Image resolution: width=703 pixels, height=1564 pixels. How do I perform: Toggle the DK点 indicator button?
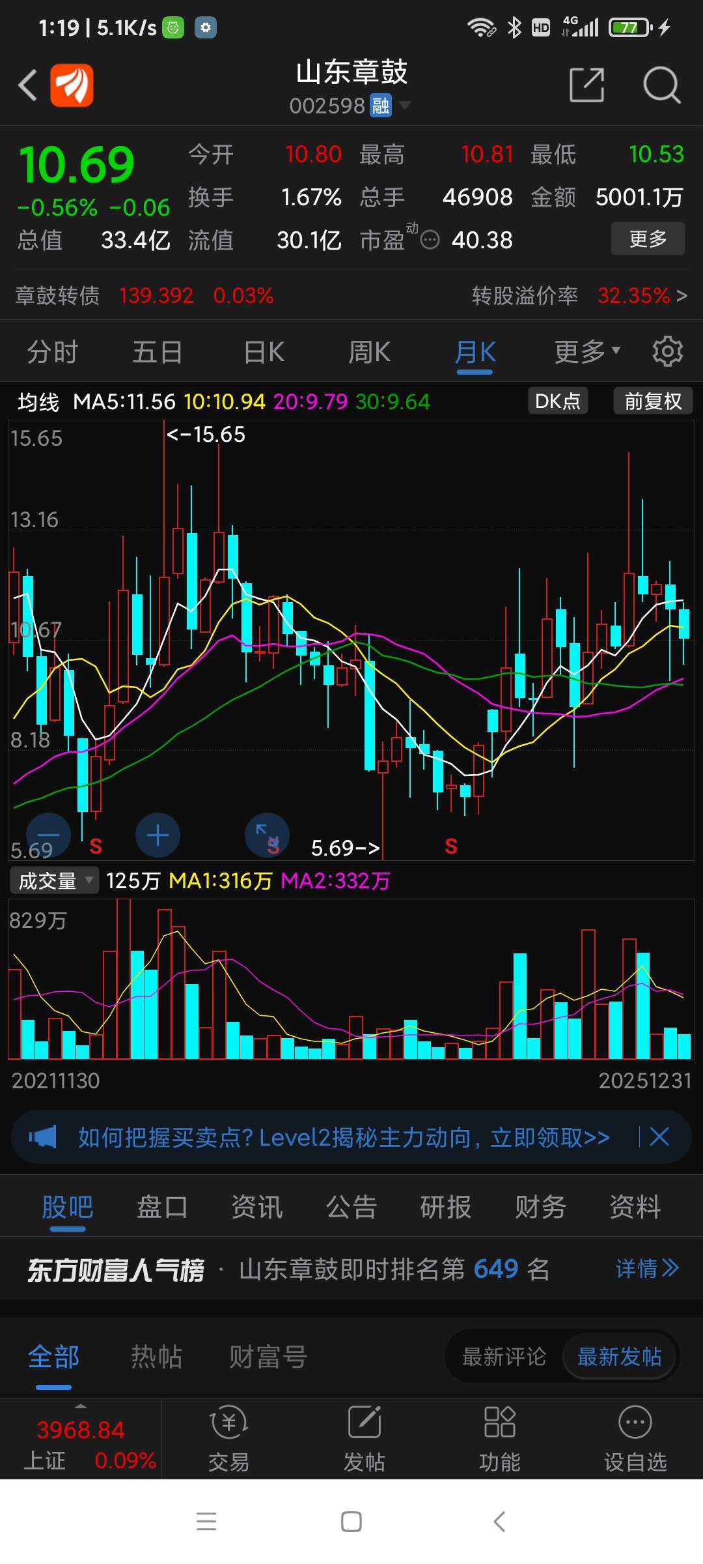click(x=558, y=401)
